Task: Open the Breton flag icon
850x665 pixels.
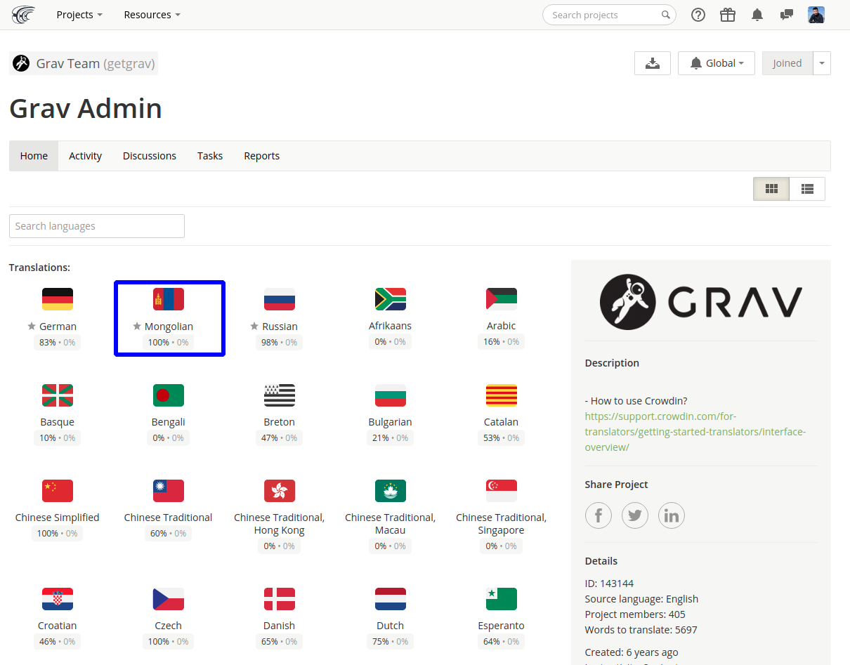Action: coord(280,395)
